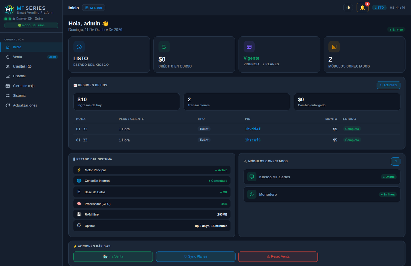Click the 2 Transacciones card
This screenshot has height=266, width=411.
[237, 101]
